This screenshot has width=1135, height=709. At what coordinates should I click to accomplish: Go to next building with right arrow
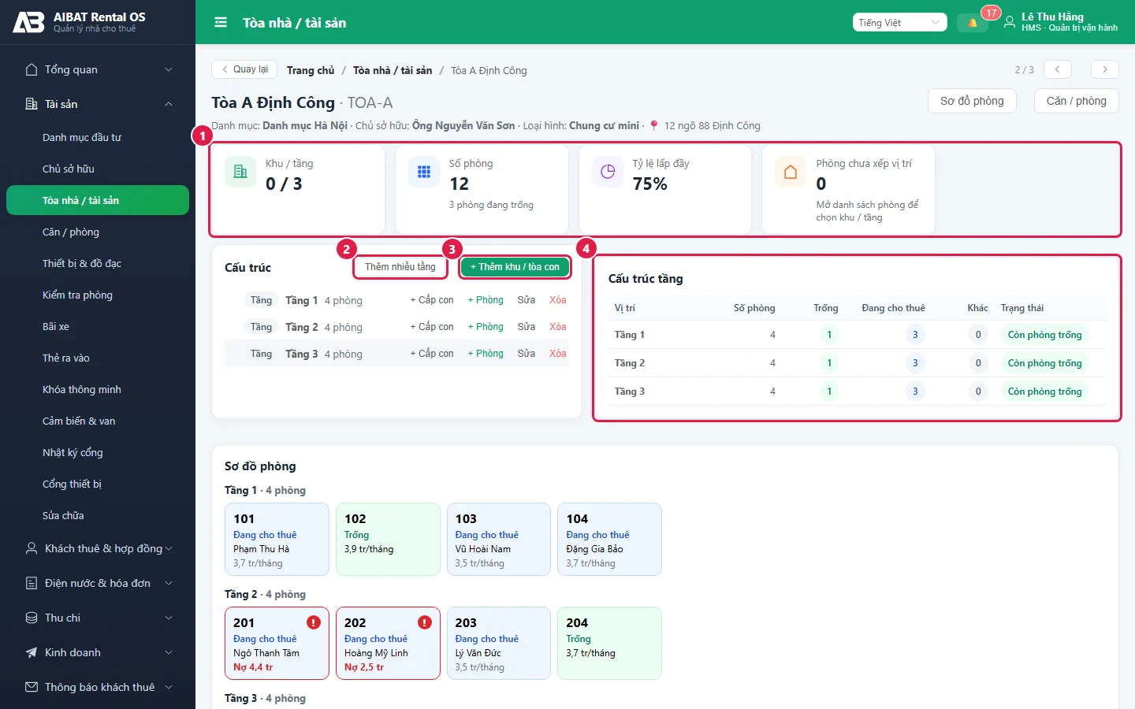tap(1105, 69)
